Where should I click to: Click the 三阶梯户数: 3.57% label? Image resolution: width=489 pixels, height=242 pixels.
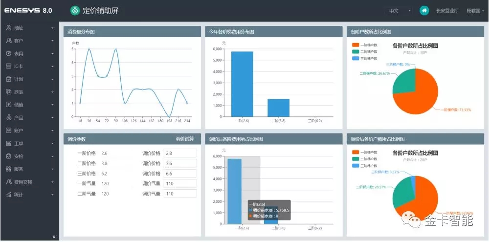pos(385,172)
